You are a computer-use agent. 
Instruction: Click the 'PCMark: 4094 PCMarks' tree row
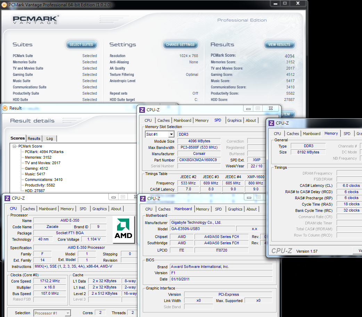coord(44,152)
